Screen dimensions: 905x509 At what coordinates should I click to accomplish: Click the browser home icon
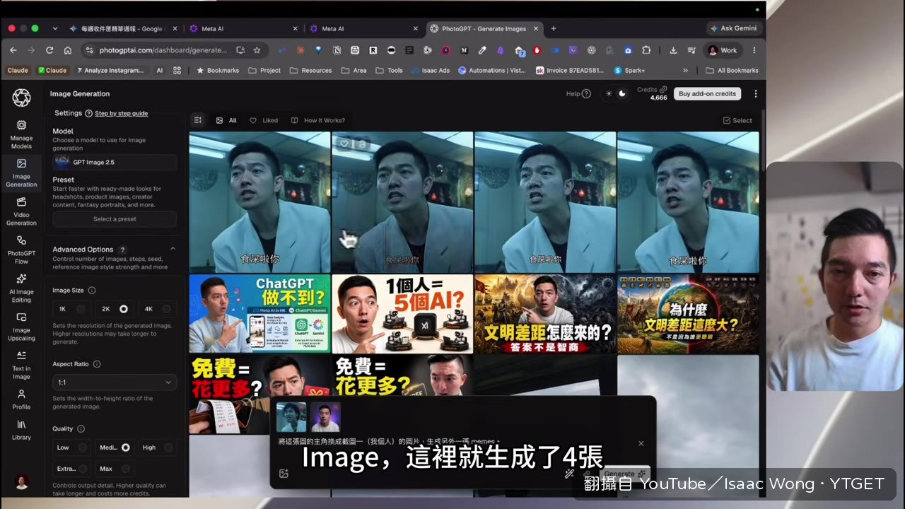68,50
